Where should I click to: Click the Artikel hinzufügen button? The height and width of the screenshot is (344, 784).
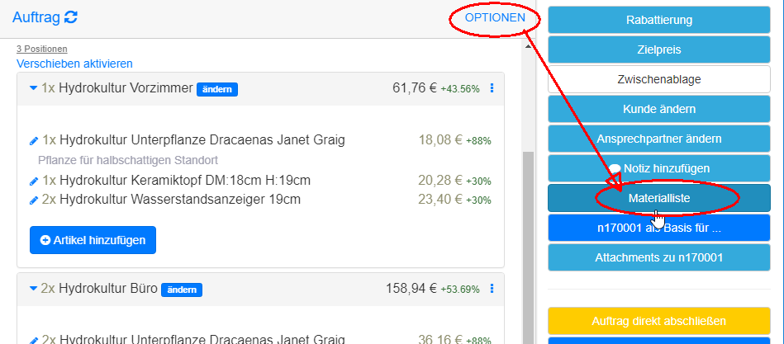93,240
